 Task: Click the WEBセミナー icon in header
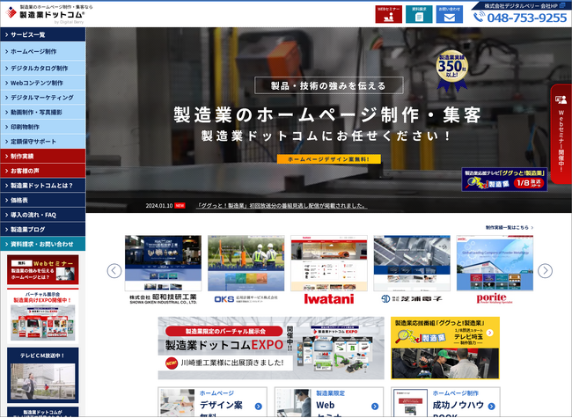(x=387, y=13)
